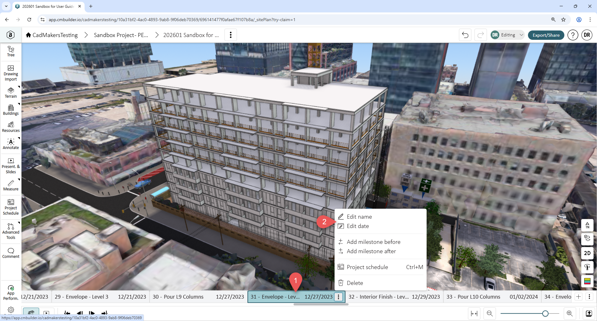
Task: Open Present. & Slides
Action: click(11, 166)
